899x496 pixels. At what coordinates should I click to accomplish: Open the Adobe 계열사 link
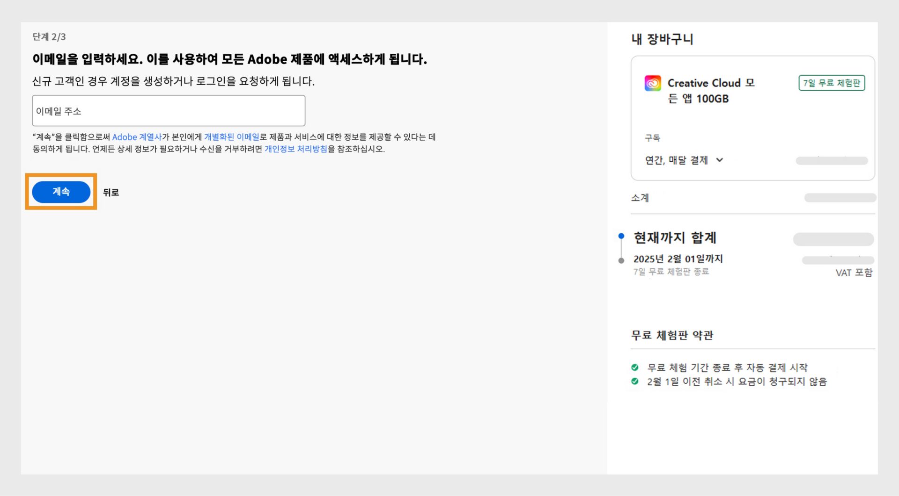(137, 137)
